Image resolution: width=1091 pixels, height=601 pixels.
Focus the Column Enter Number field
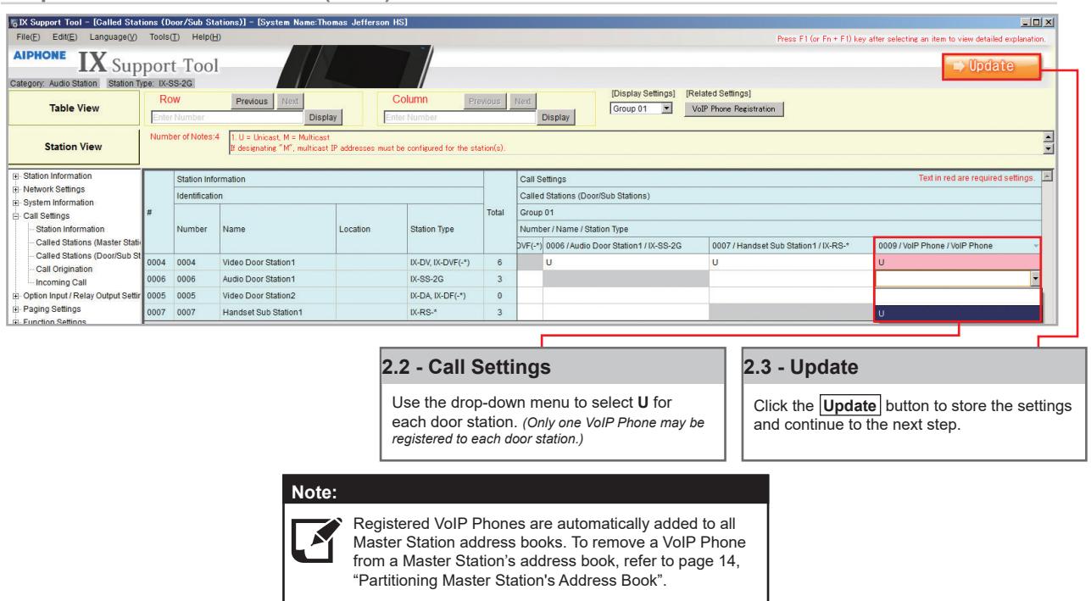pos(459,119)
